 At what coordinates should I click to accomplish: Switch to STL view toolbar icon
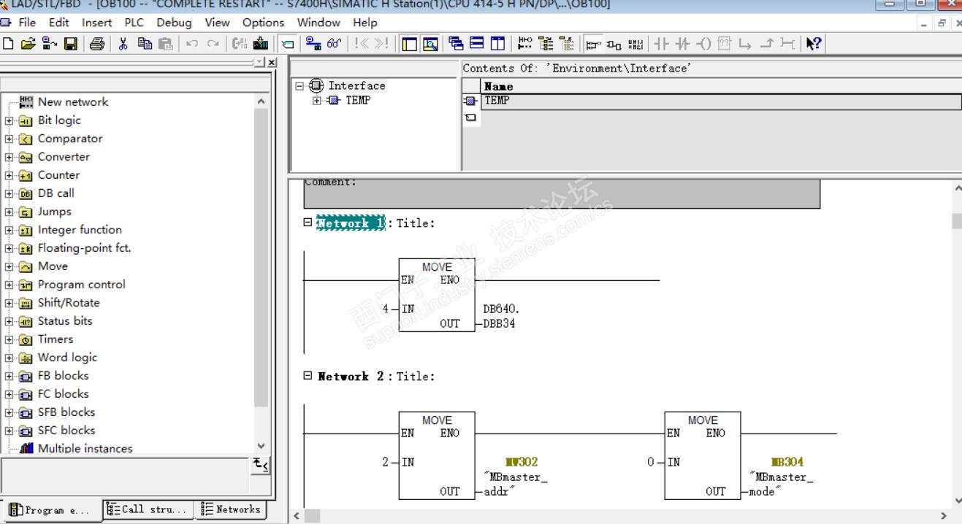(635, 44)
